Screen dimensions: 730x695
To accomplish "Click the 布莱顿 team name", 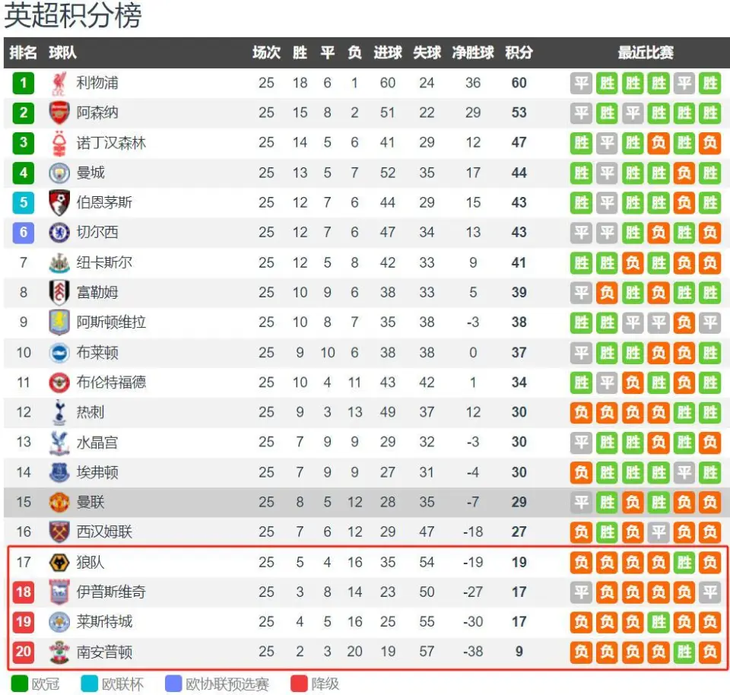I will (x=97, y=353).
